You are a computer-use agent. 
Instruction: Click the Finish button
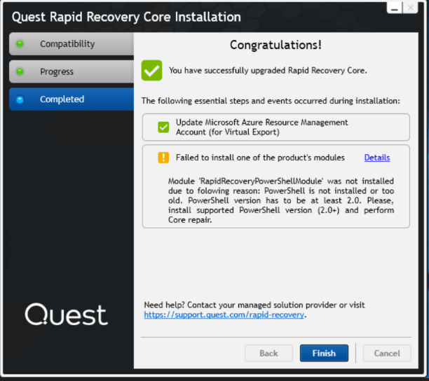tap(324, 353)
